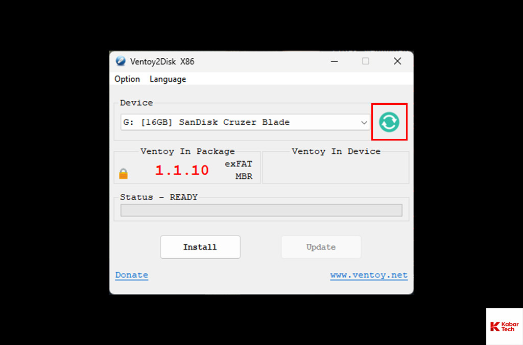Visit the www.ventoy.net link
The height and width of the screenshot is (345, 523).
pyautogui.click(x=369, y=275)
